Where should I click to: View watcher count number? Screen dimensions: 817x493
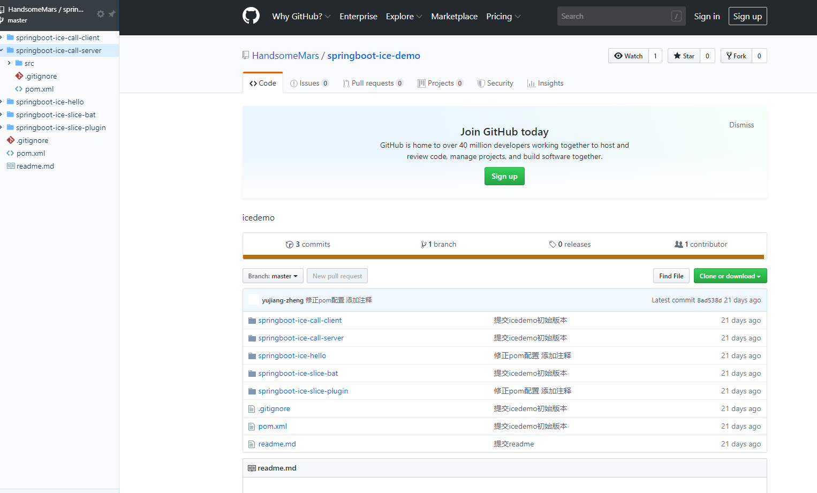(x=655, y=56)
